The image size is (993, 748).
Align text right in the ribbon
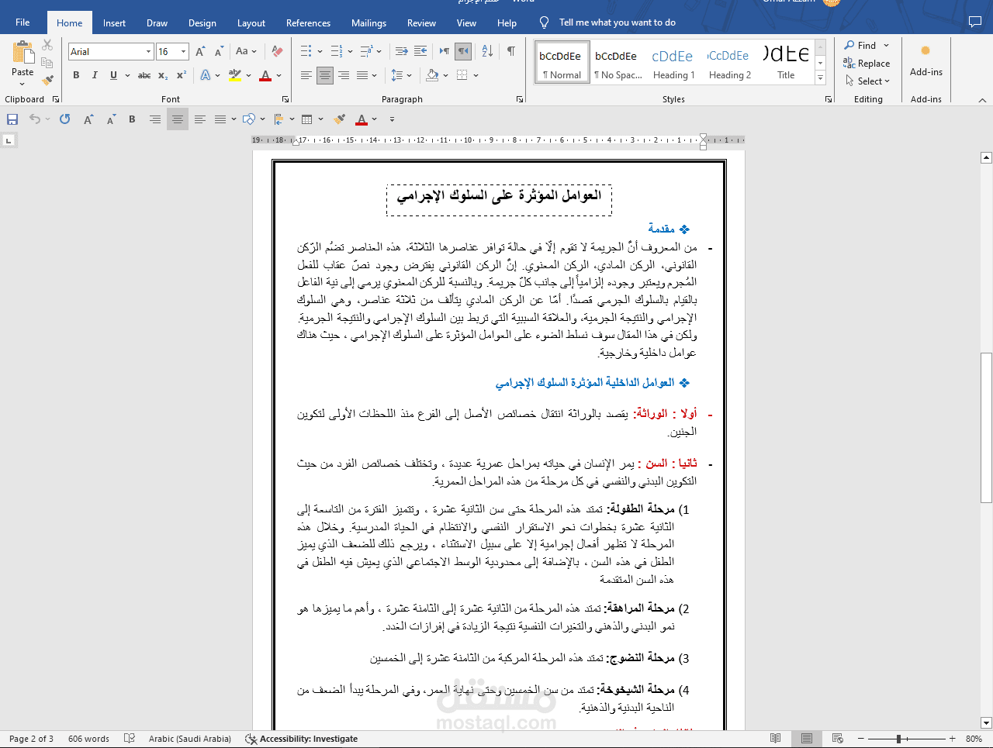344,75
